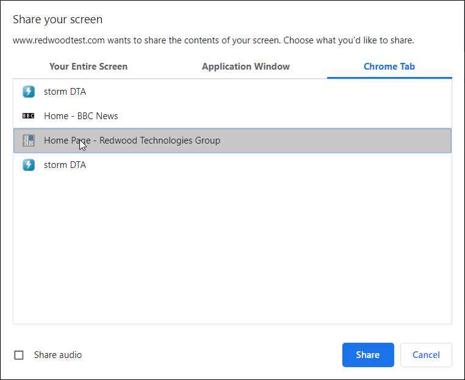Open the Application Window tab
The width and height of the screenshot is (465, 380).
pyautogui.click(x=246, y=67)
